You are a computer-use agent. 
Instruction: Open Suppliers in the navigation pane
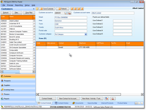[18, 85]
